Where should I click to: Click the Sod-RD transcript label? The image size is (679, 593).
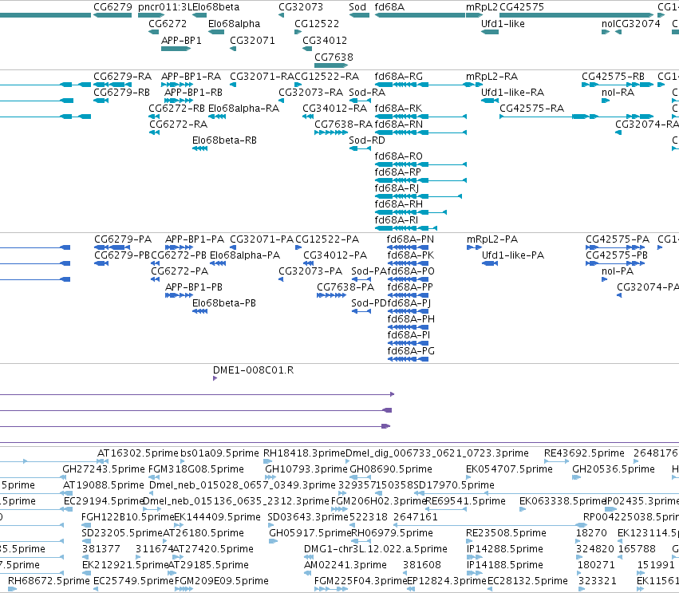367,140
